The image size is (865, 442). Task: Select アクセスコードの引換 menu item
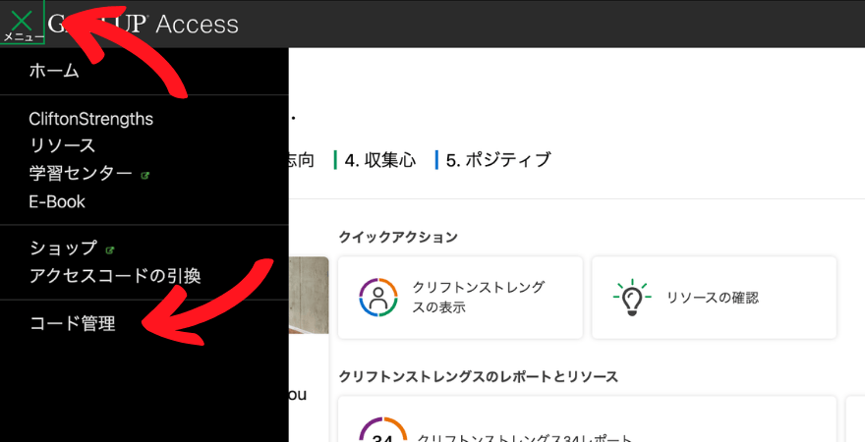(x=115, y=276)
